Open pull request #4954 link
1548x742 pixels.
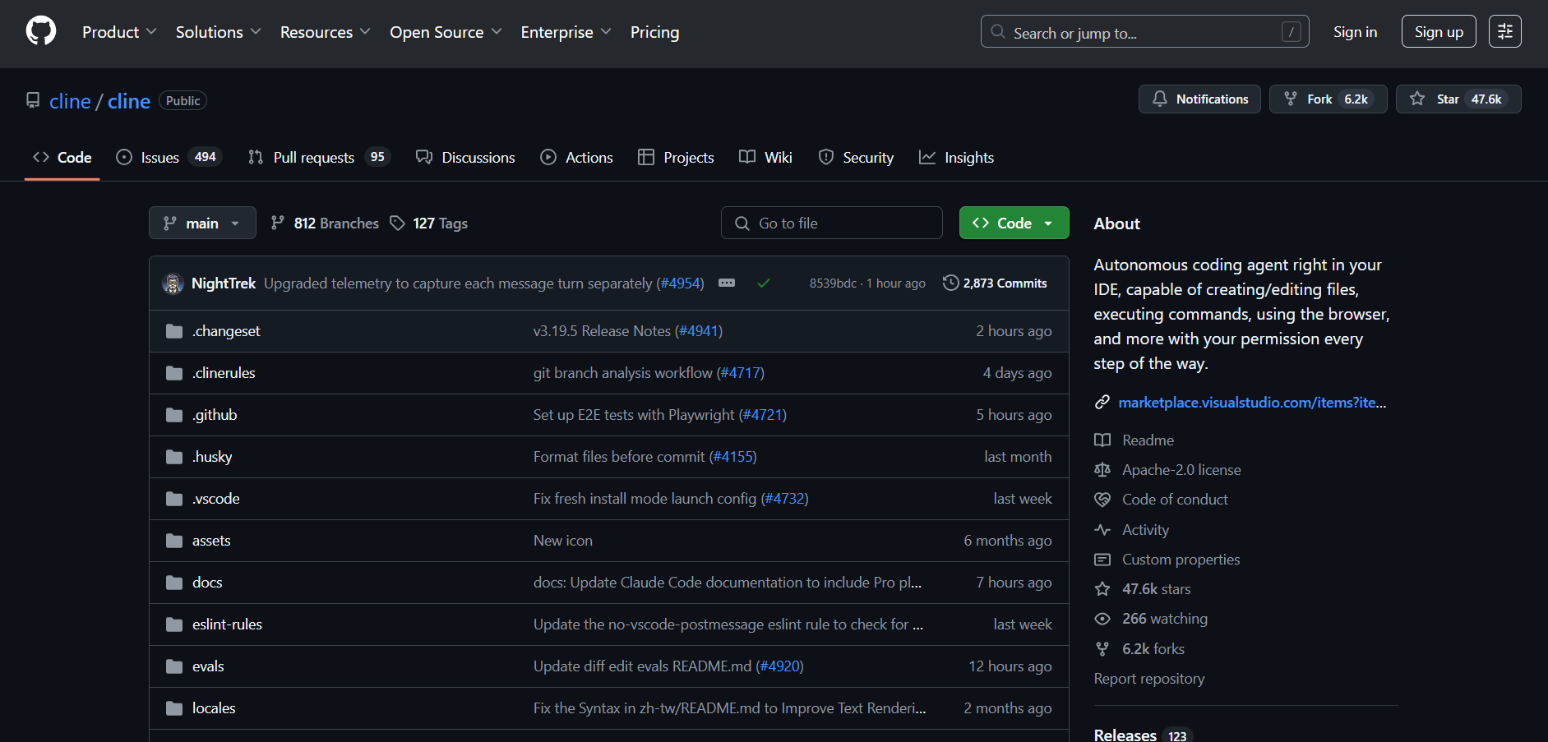681,283
